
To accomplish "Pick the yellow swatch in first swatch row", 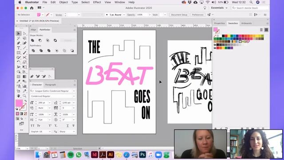I will [x=229, y=36].
